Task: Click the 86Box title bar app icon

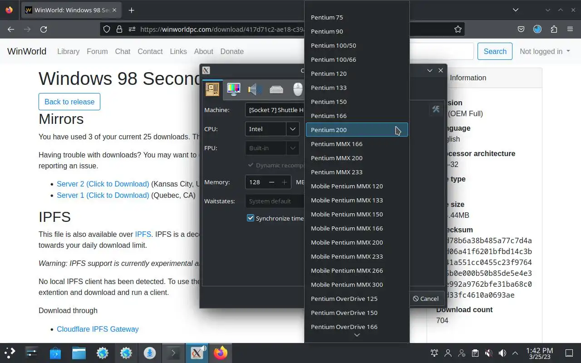Action: tap(206, 70)
